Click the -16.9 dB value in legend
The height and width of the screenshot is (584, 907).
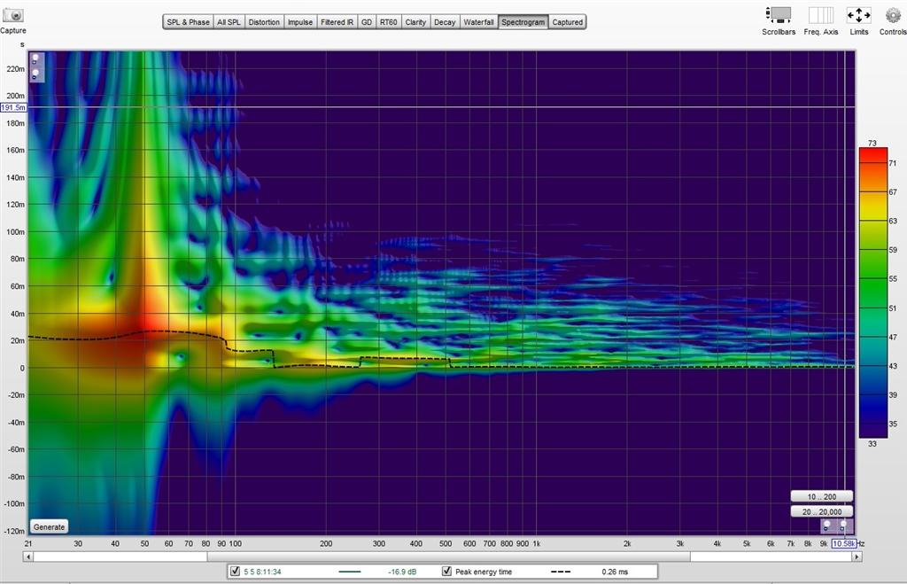point(402,572)
